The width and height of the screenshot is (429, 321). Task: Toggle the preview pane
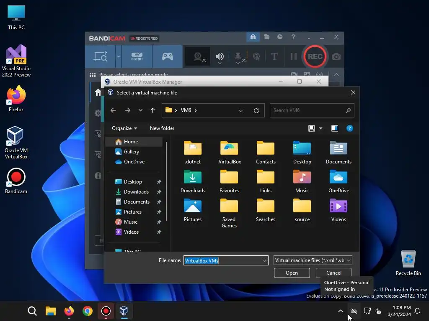pos(335,128)
